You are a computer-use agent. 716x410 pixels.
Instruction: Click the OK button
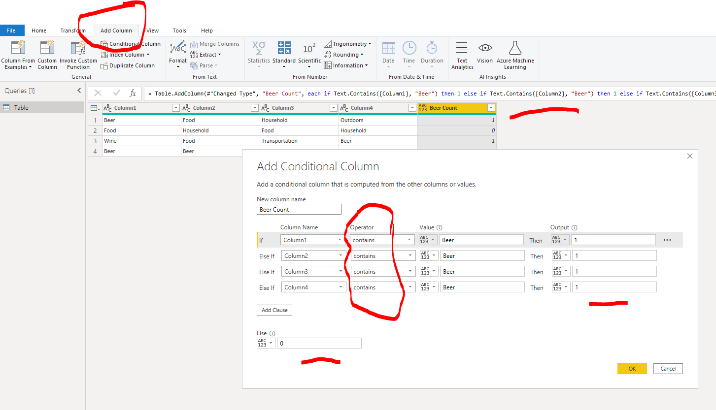pyautogui.click(x=632, y=369)
